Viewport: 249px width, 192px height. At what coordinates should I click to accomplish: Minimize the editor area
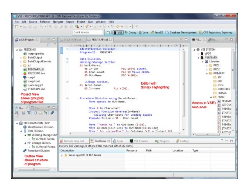coord(181,39)
